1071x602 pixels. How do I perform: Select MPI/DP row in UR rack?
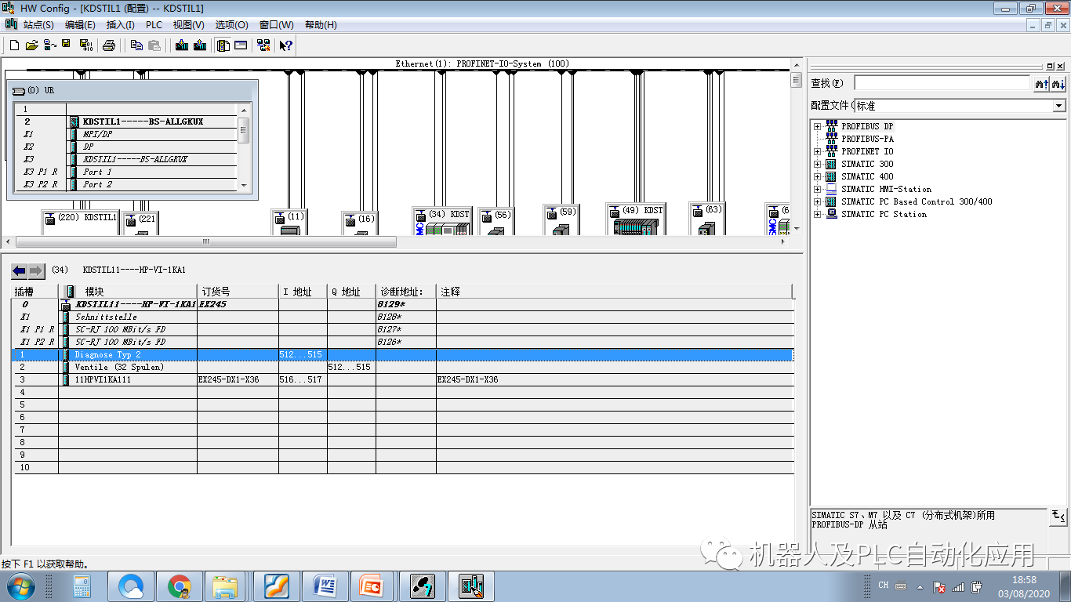coord(126,134)
